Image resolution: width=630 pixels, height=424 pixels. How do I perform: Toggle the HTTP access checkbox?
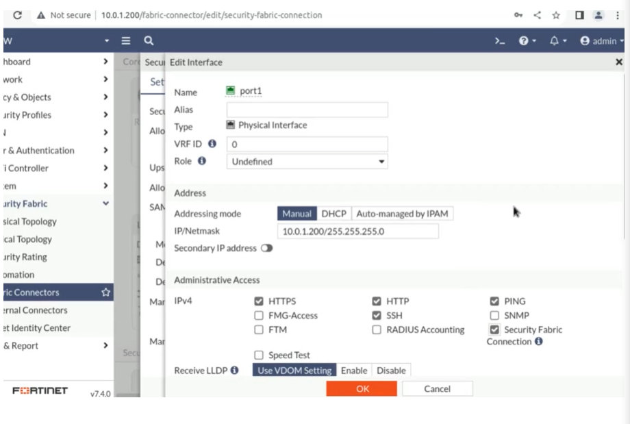tap(377, 301)
